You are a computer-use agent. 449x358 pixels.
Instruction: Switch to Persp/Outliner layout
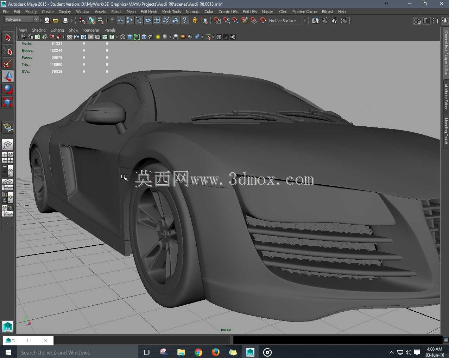(8, 171)
